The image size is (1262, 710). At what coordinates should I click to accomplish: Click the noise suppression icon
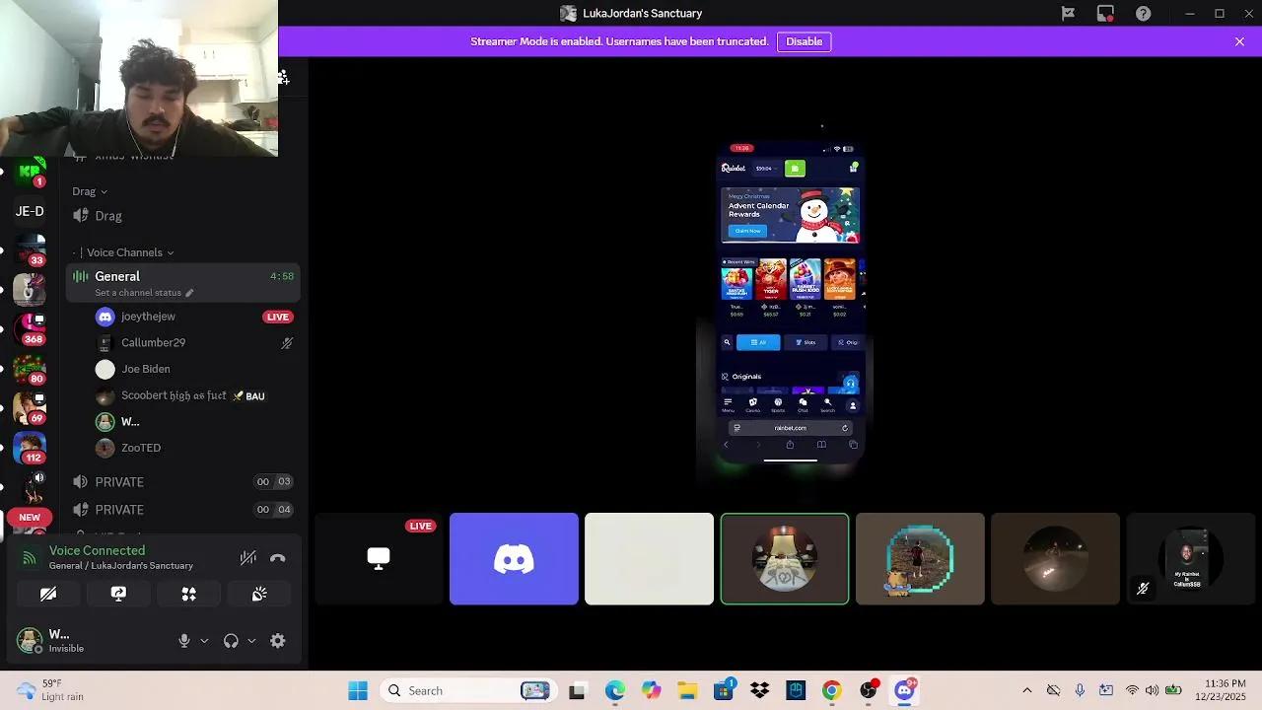click(x=247, y=557)
